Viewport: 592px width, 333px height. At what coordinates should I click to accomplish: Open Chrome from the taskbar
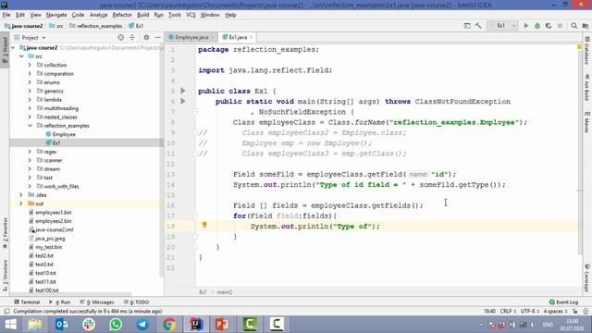[169, 325]
